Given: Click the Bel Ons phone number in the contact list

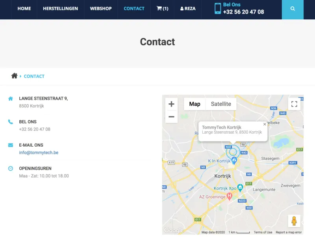Looking at the screenshot, I should [x=35, y=129].
